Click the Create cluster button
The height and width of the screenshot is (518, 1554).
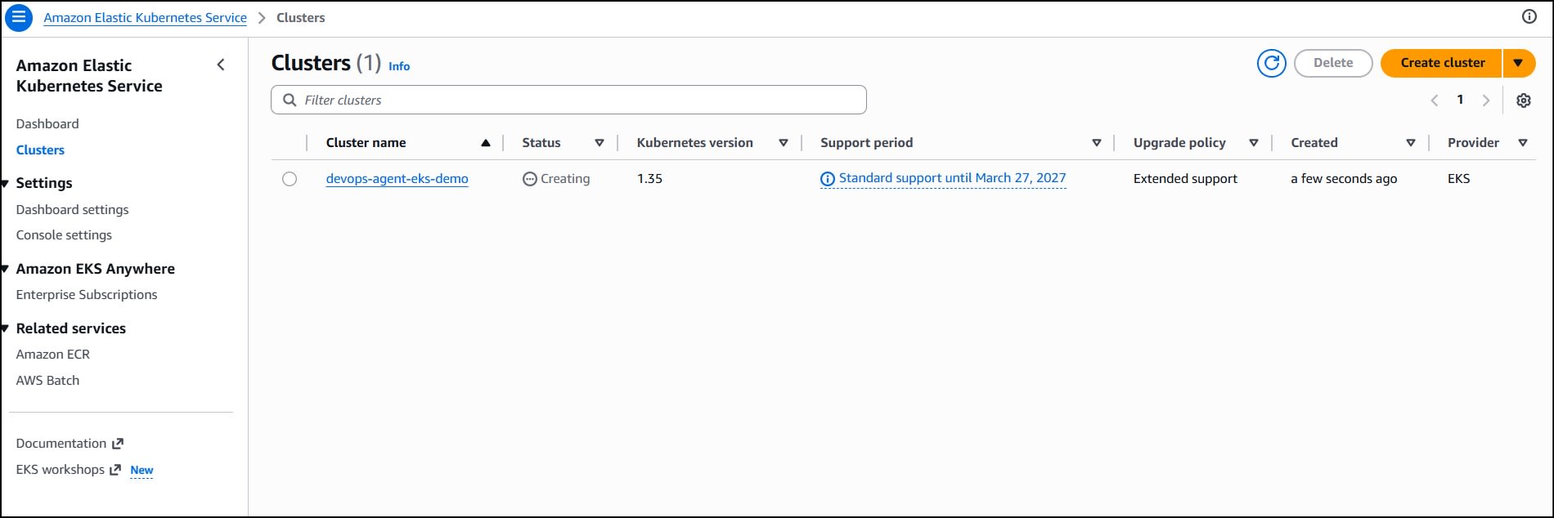pyautogui.click(x=1442, y=63)
